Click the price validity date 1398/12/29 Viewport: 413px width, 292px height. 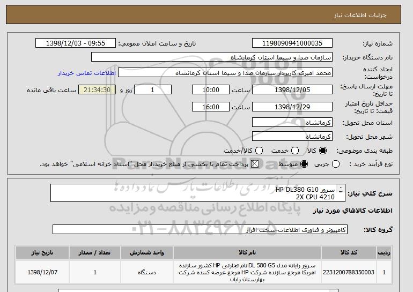pyautogui.click(x=292, y=107)
